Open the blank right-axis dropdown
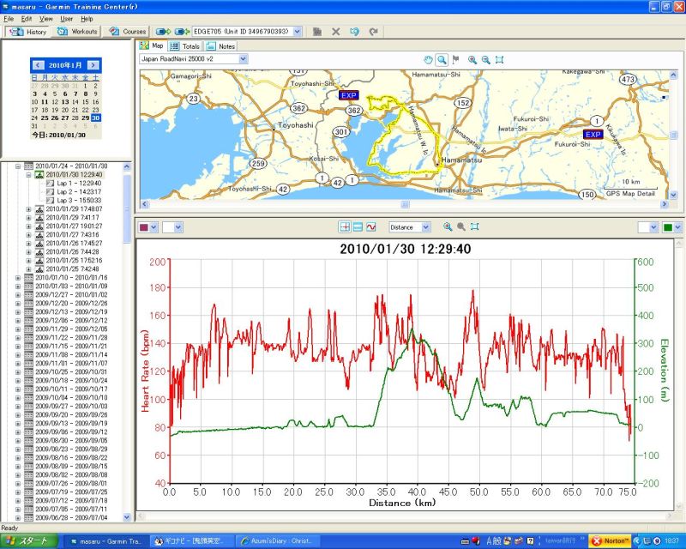Viewport: 686px width, 549px height. pyautogui.click(x=653, y=227)
